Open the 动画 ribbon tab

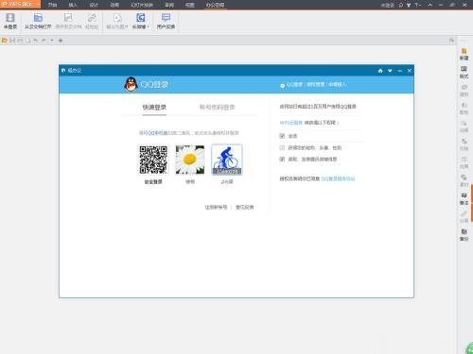pos(114,5)
